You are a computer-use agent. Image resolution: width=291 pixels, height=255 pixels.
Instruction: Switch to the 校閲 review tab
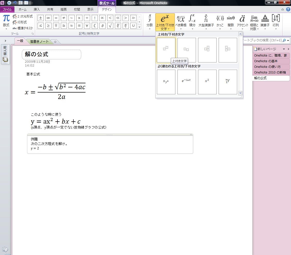coord(77,10)
